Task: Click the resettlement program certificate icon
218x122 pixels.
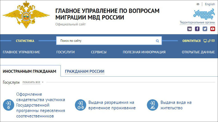Action: 8,105
